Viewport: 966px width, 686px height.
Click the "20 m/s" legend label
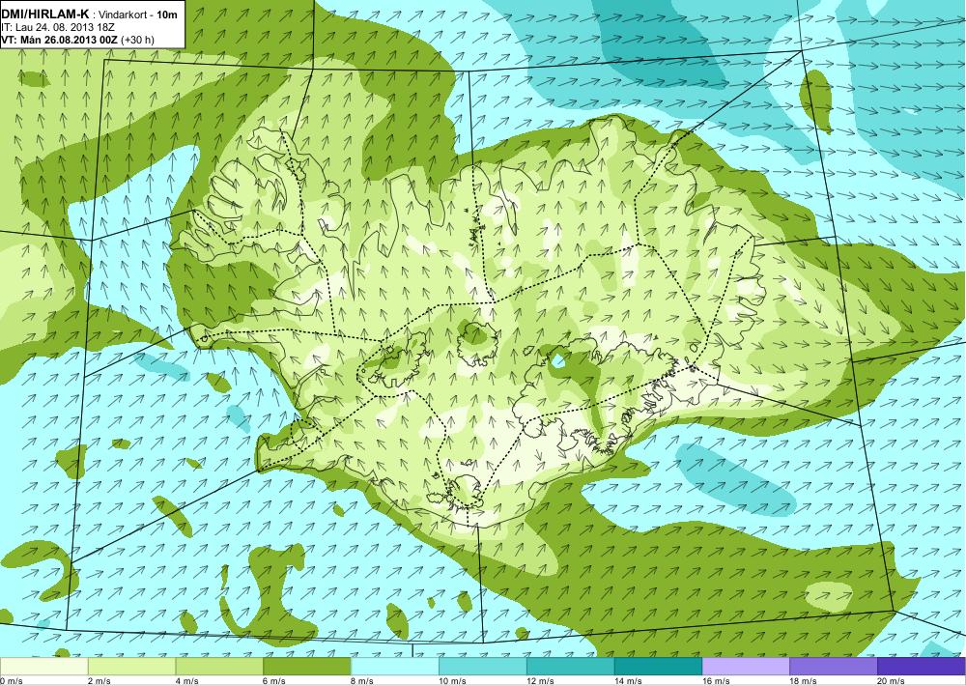[x=891, y=681]
